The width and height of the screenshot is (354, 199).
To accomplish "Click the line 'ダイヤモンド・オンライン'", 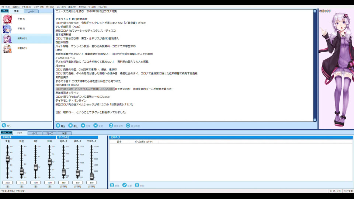I will pos(71,101).
